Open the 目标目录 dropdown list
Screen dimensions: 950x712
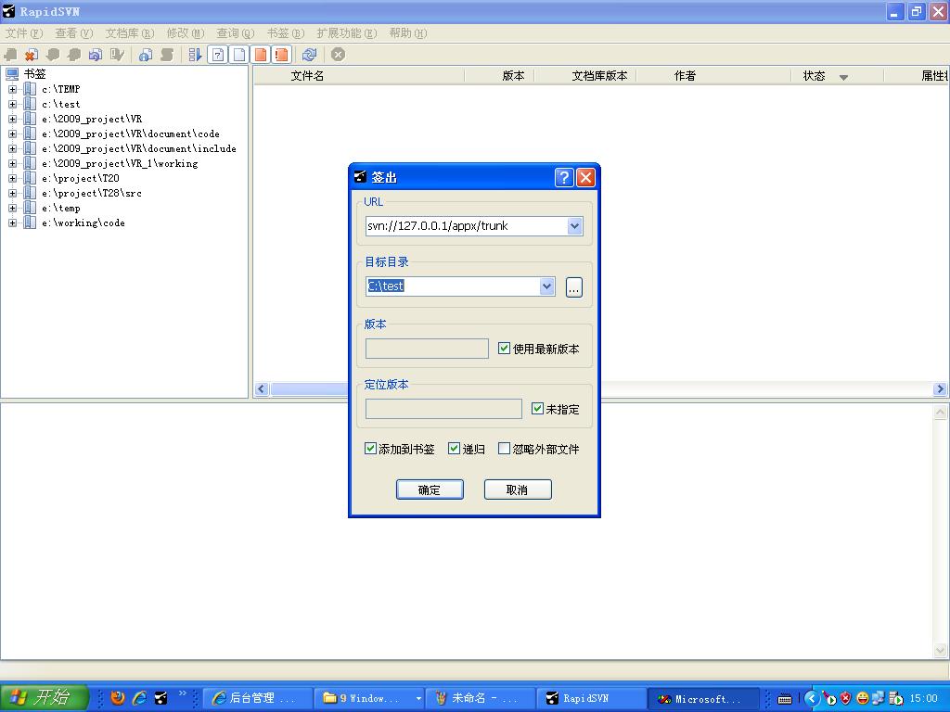point(546,286)
